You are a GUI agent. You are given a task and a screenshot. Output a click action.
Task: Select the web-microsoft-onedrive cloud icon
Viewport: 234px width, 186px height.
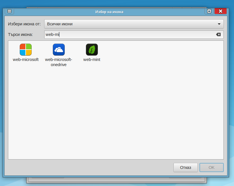pyautogui.click(x=59, y=50)
